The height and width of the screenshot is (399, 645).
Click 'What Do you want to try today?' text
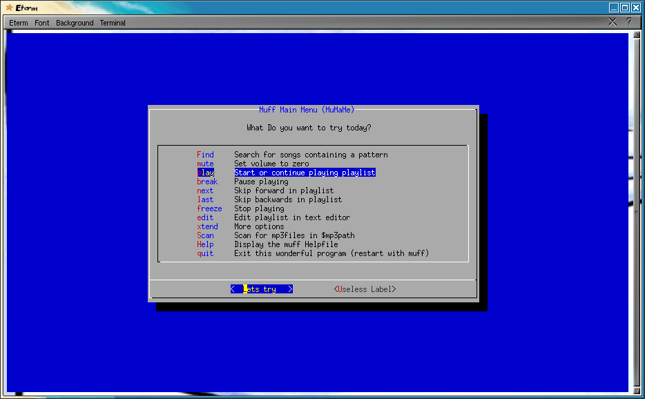point(309,128)
